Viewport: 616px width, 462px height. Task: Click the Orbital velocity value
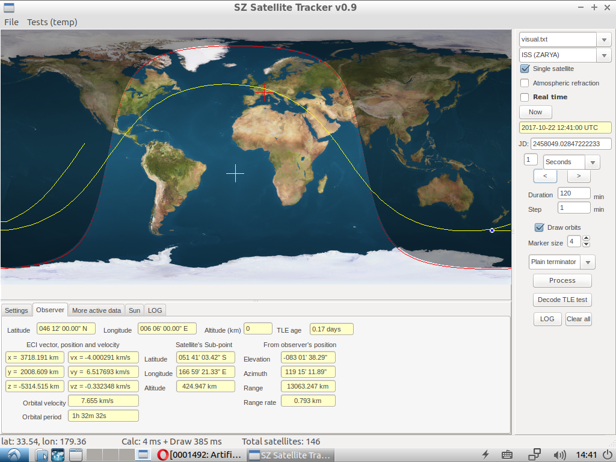[103, 401]
